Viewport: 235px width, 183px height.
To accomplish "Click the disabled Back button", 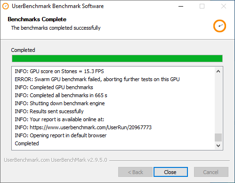I will [135, 172].
